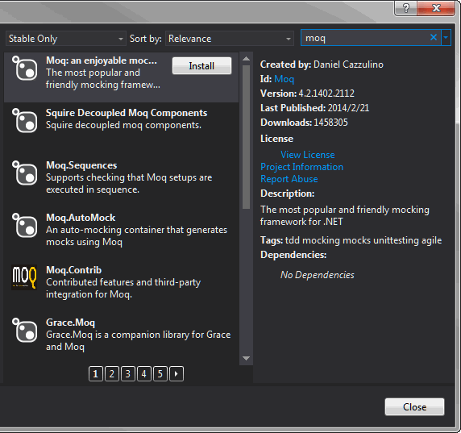The height and width of the screenshot is (433, 461).
Task: Click the Moq.Sequences package icon
Action: pos(25,173)
